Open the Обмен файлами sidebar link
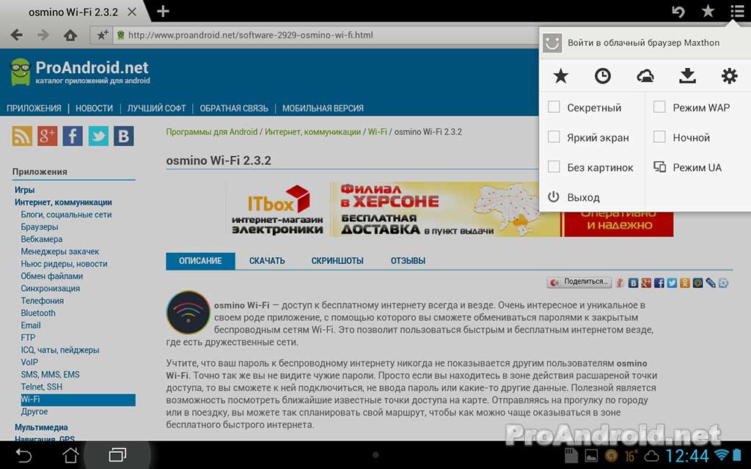The image size is (751, 469). (52, 276)
